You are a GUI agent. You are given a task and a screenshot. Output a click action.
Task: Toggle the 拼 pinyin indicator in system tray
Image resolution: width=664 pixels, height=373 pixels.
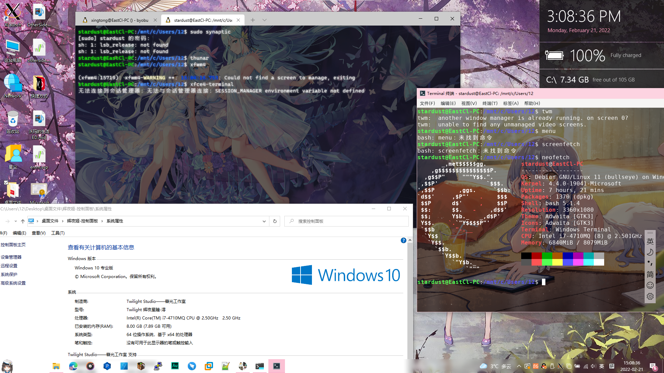612,366
